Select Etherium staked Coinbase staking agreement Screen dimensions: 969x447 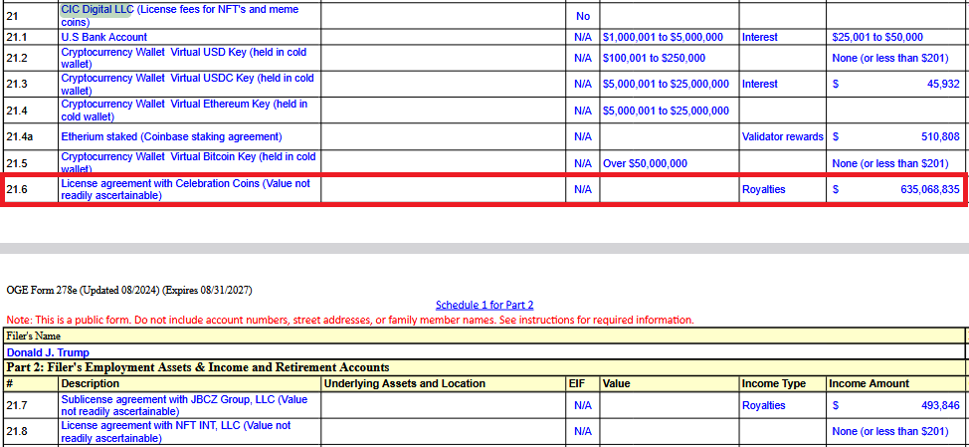[171, 136]
